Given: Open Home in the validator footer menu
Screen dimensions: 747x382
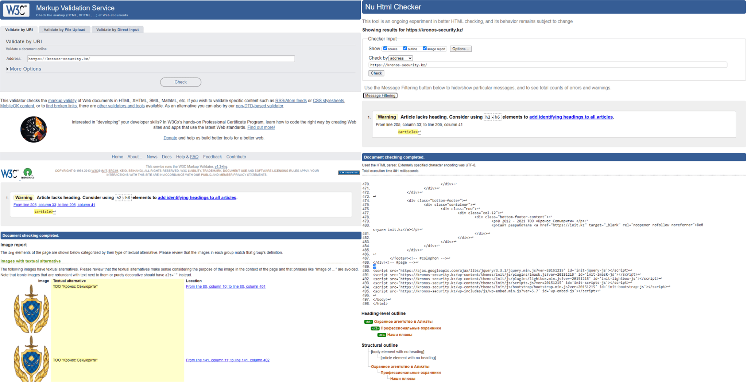Looking at the screenshot, I should [x=117, y=157].
